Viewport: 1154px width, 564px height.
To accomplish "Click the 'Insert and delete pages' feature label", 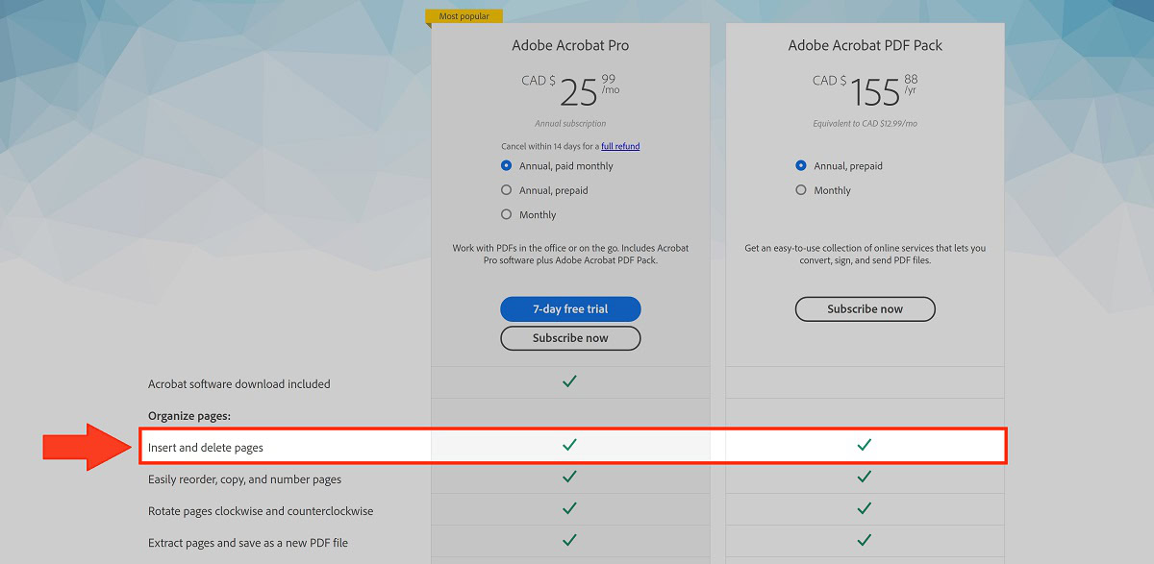I will click(206, 448).
